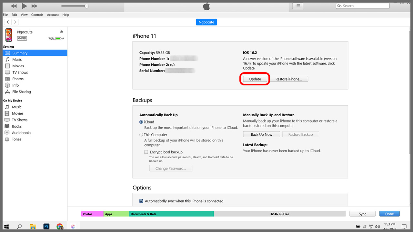Click the Play button in playback controls
The width and height of the screenshot is (413, 232).
(x=24, y=6)
